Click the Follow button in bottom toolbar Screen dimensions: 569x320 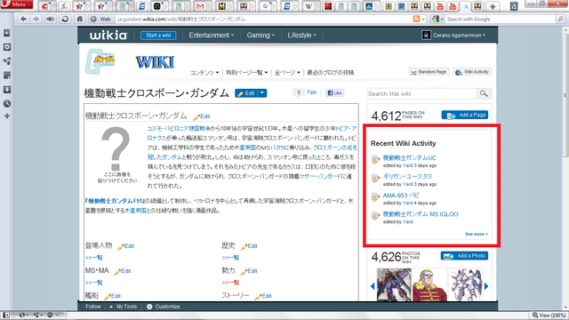click(92, 307)
